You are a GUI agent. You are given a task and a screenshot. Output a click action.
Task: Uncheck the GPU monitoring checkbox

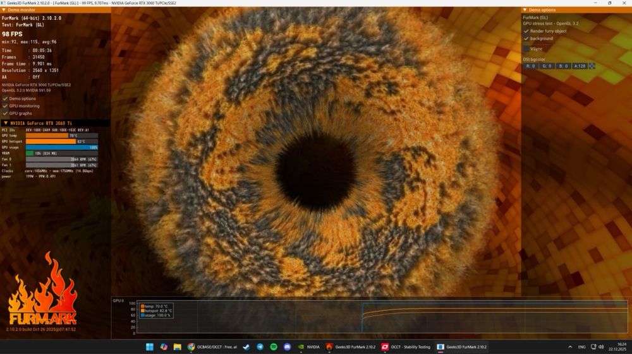click(x=5, y=106)
